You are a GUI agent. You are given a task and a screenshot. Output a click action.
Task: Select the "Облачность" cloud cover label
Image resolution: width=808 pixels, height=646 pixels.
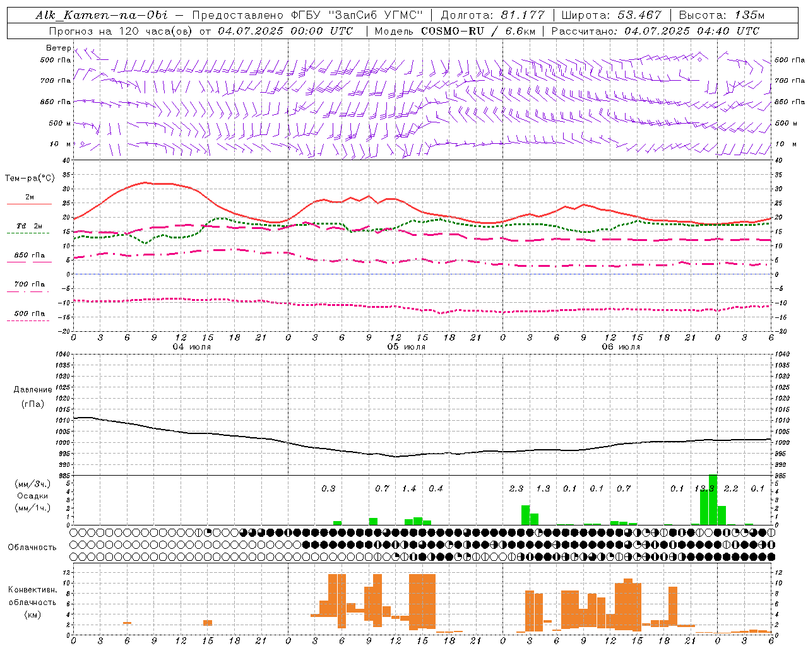[32, 547]
